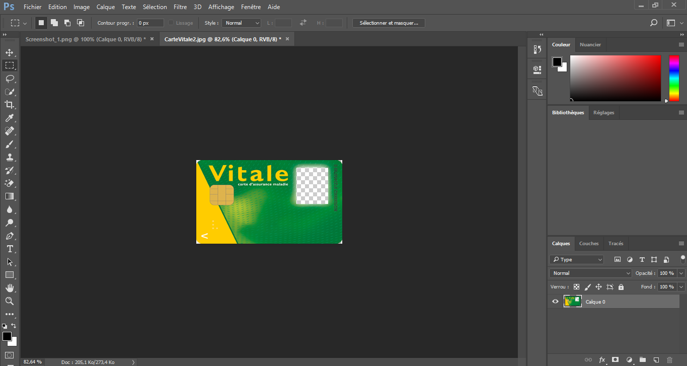Viewport: 687px width, 366px height.
Task: Select the Rectangle shape tool
Action: [9, 275]
